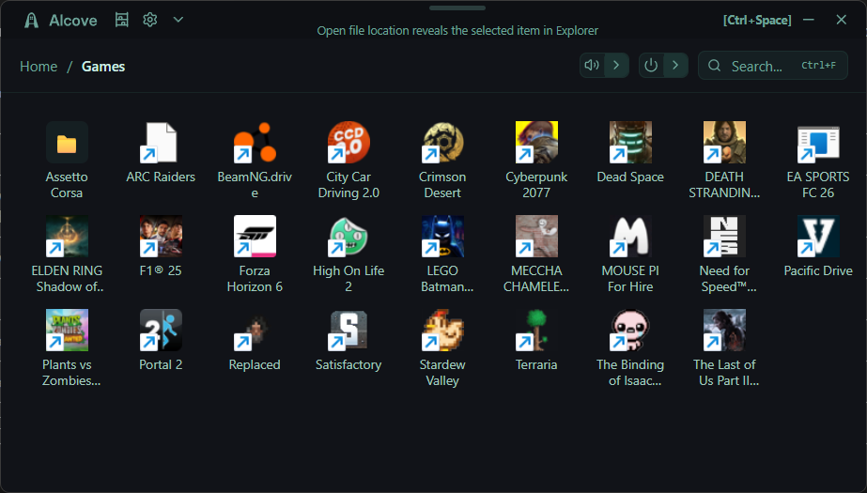Image resolution: width=867 pixels, height=493 pixels.
Task: Open the settings gear
Action: 150,20
